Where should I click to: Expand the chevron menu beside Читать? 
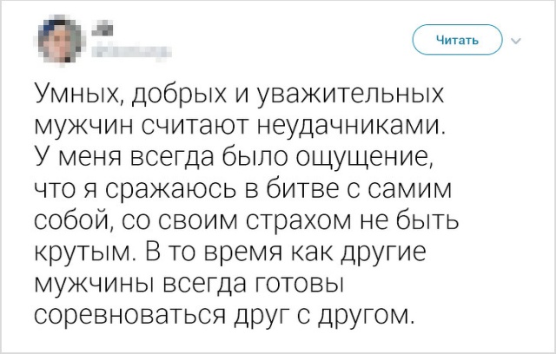pyautogui.click(x=516, y=41)
